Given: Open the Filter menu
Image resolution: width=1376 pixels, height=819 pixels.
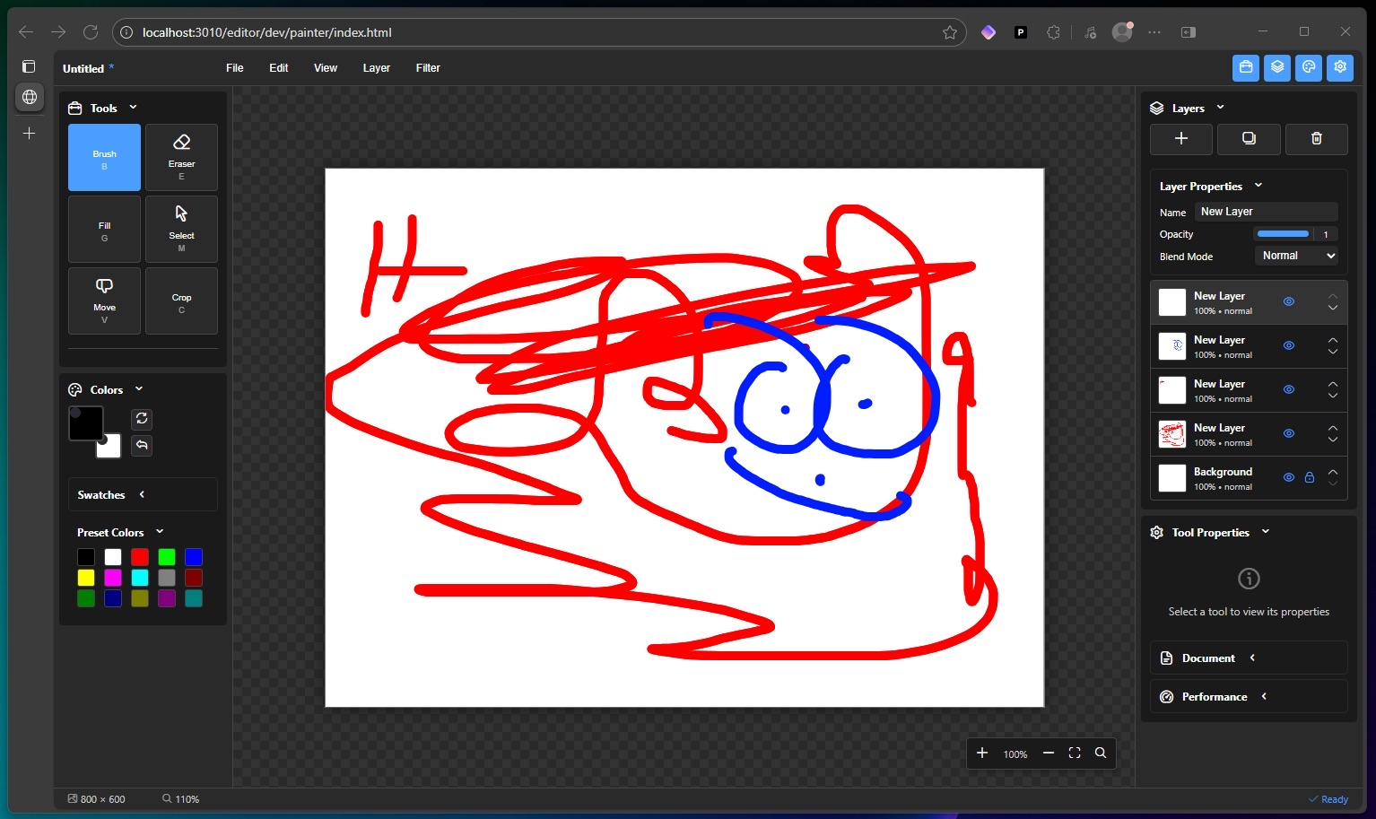Looking at the screenshot, I should click(428, 67).
